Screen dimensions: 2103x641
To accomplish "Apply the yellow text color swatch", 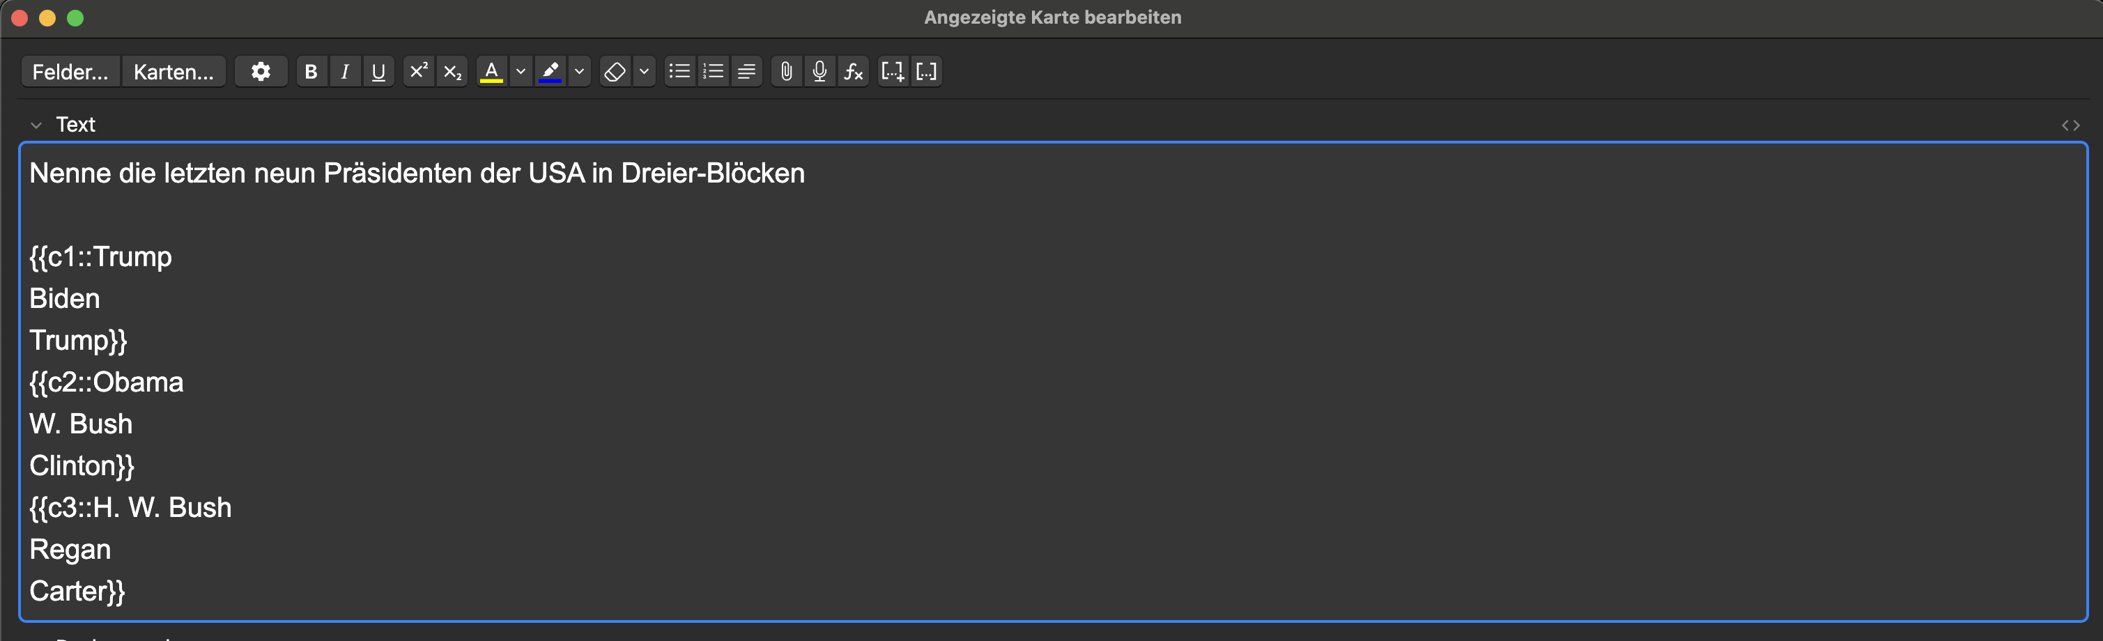I will (491, 72).
